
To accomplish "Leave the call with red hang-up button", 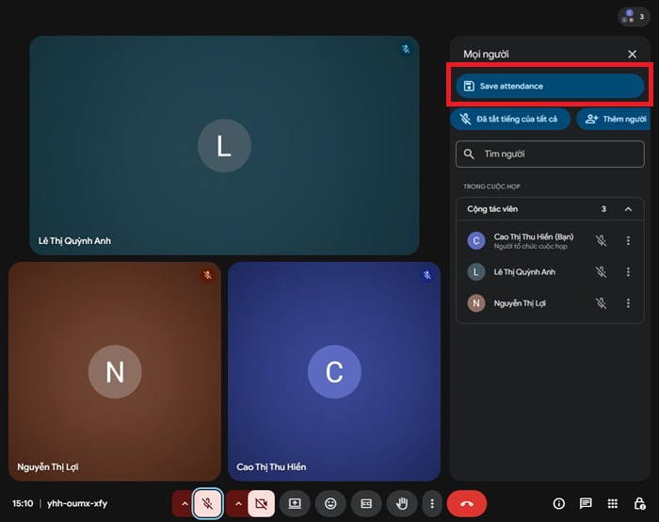I will pyautogui.click(x=467, y=503).
